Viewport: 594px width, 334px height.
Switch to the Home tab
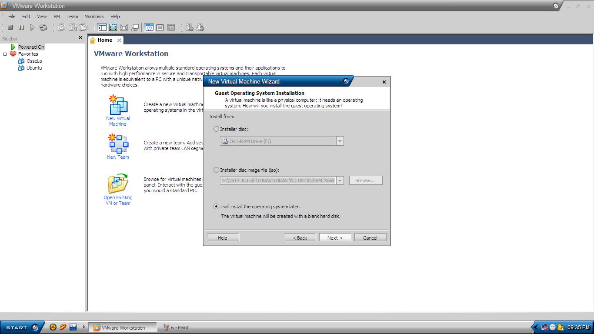(x=105, y=40)
